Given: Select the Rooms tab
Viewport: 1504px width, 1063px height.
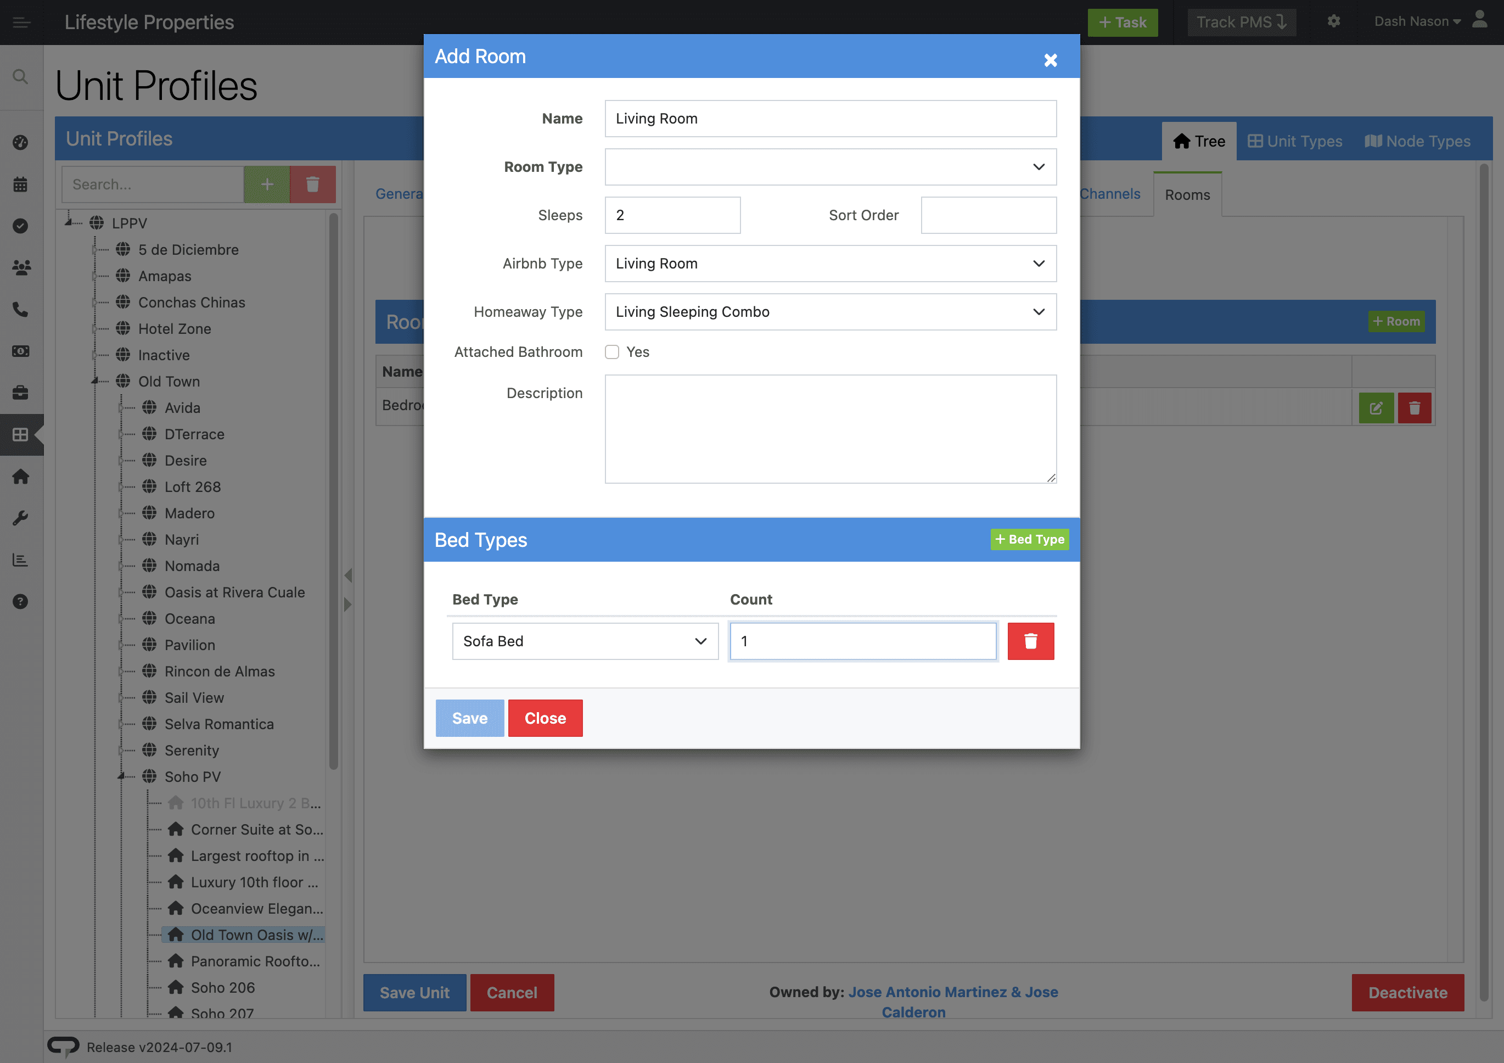Looking at the screenshot, I should tap(1187, 194).
